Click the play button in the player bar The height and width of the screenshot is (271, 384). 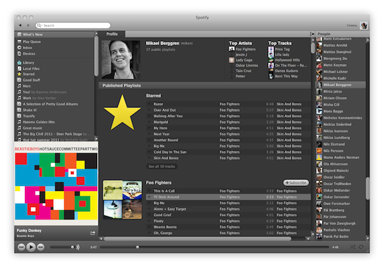(31, 246)
